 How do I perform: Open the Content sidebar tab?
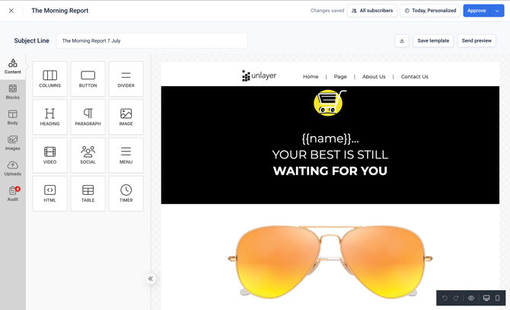coord(13,66)
